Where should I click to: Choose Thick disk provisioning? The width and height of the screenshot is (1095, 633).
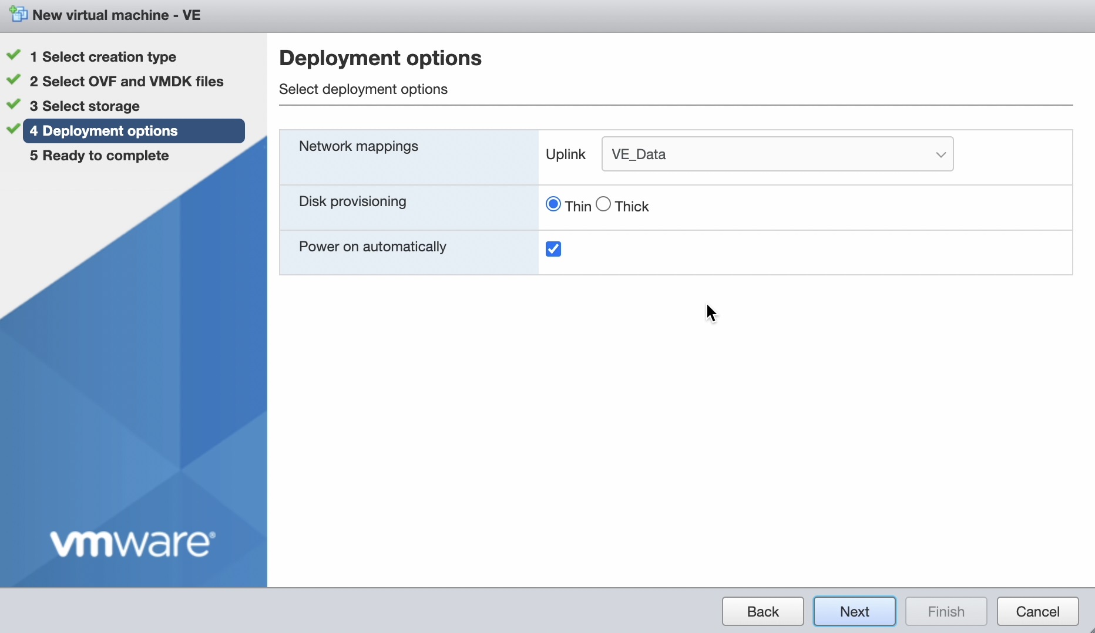coord(603,204)
